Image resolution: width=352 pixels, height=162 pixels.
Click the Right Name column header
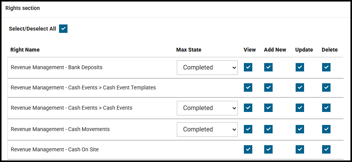click(25, 50)
